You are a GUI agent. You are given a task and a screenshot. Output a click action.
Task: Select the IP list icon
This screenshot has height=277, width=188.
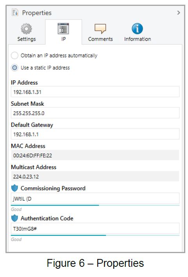click(63, 29)
